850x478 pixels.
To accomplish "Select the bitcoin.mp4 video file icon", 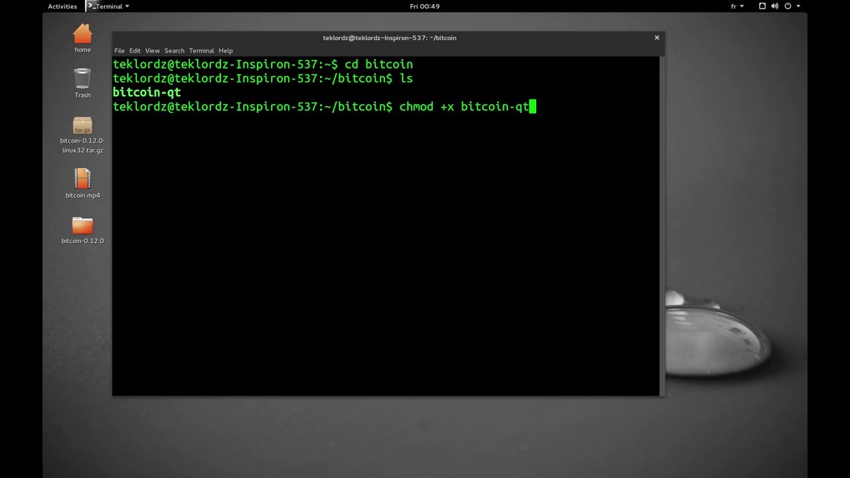I will (x=82, y=179).
